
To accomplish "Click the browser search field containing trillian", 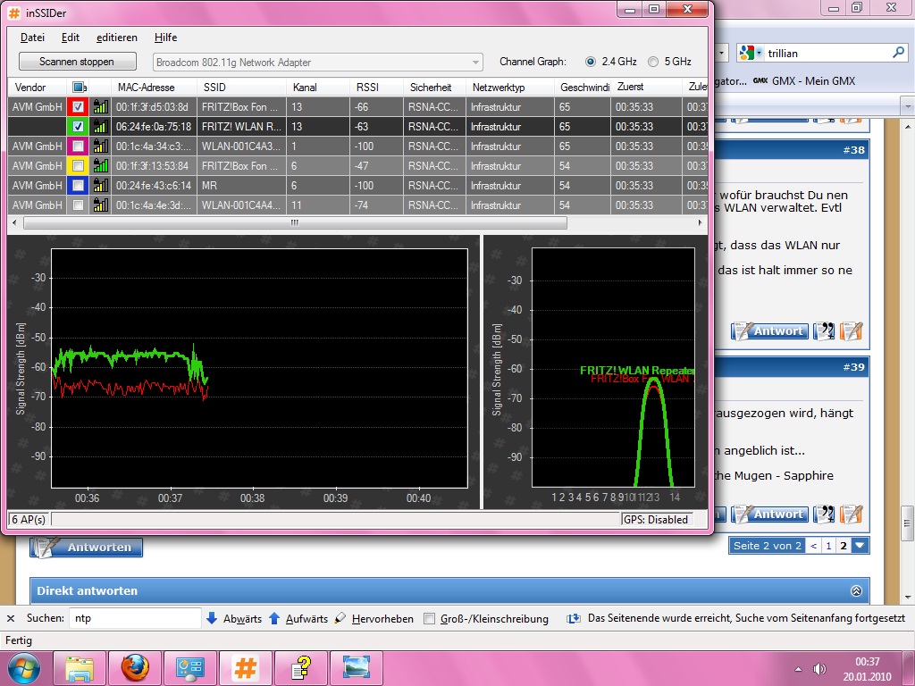I will 827,53.
